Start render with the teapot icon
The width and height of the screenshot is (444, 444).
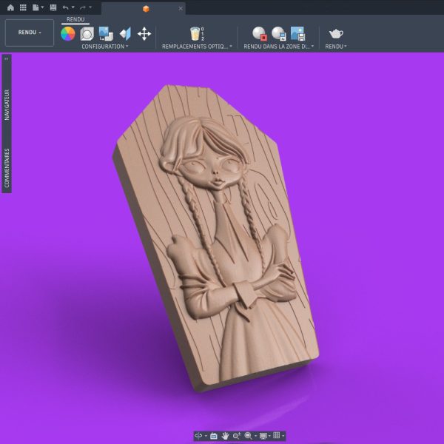[x=336, y=34]
